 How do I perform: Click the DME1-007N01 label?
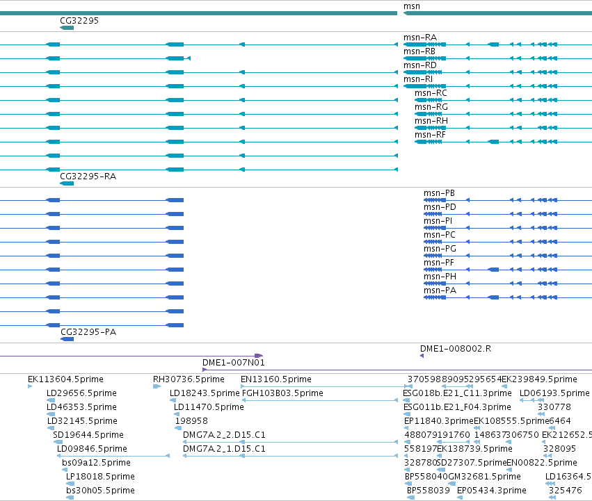click(x=234, y=363)
